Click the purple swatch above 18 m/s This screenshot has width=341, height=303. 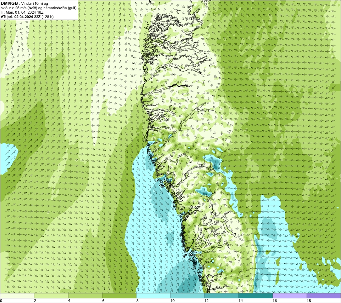tap(324, 296)
